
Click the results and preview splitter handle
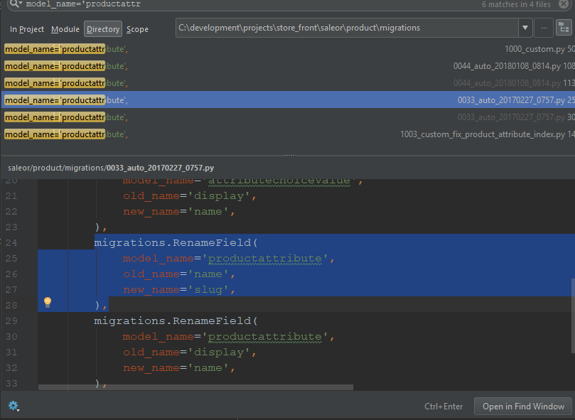coord(289,155)
